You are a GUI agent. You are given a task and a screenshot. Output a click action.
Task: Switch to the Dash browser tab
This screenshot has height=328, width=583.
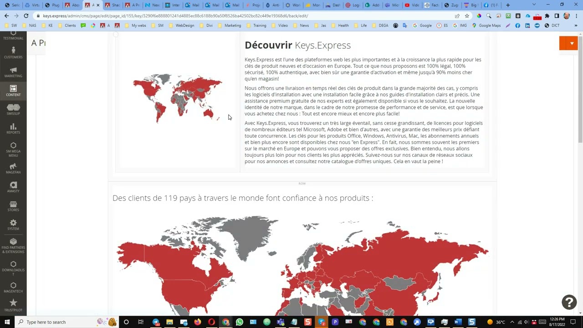[333, 5]
